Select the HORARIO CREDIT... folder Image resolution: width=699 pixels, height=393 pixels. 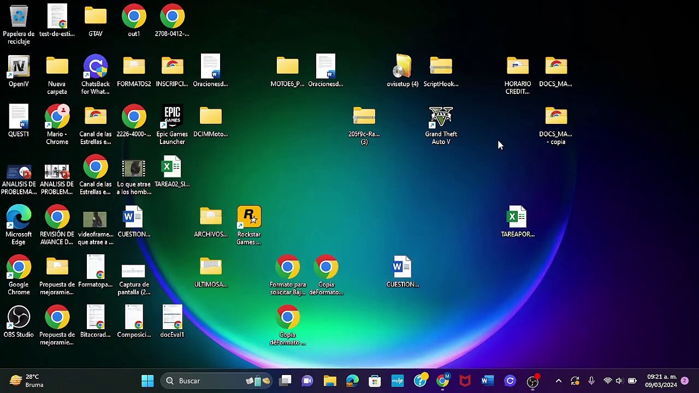[x=518, y=75]
